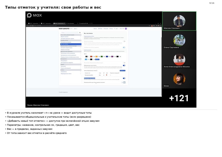Pick the dark gray color swatch
This screenshot has width=222, height=157.
point(86,57)
